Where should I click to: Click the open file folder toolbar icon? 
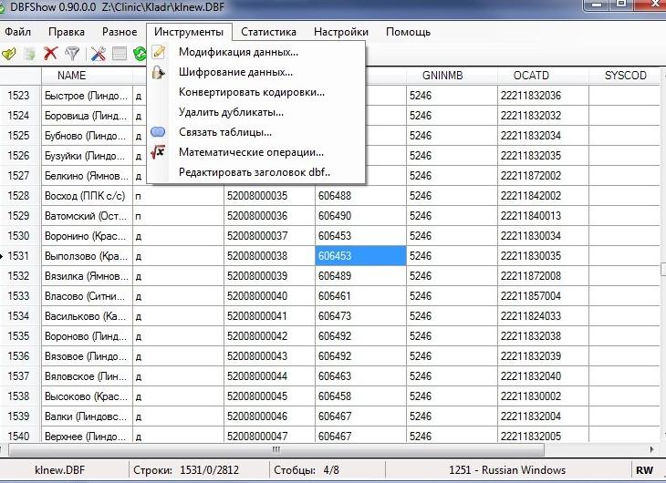(x=8, y=54)
